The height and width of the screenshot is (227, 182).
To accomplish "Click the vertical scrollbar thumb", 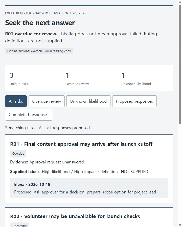I will coord(180,64).
